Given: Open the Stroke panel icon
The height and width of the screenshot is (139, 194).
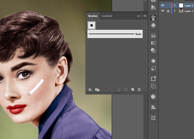Looking at the screenshot, I should (153, 36).
